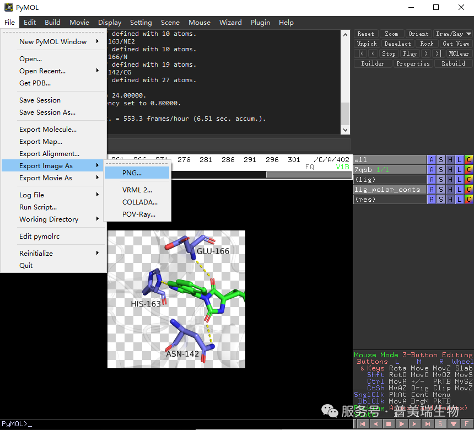Rewind to first frame with bottom playback control
The image size is (474, 430).
pos(362,424)
